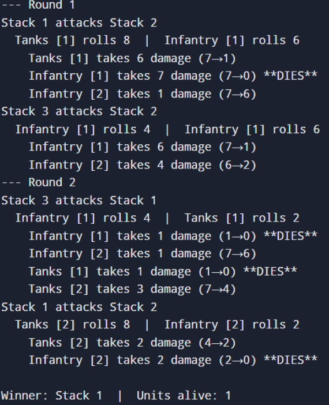Click the 'Round 1' header line

pos(38,5)
